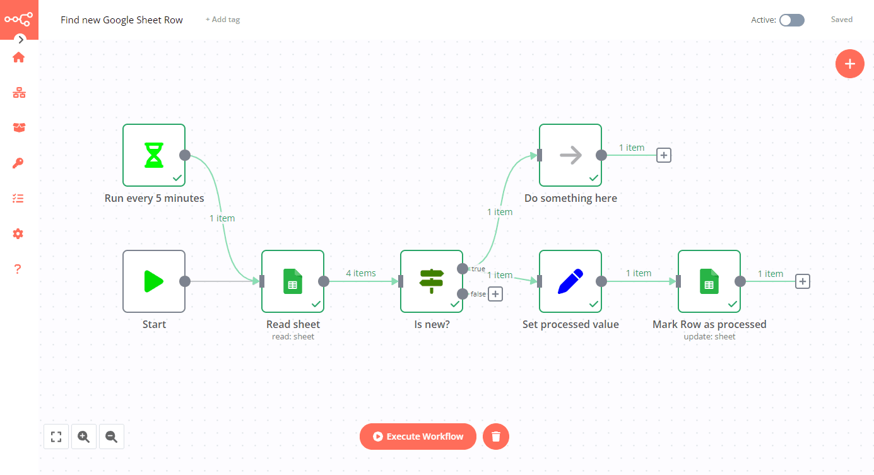Select the Run every 5 minutes node
874x475 pixels.
coord(154,155)
